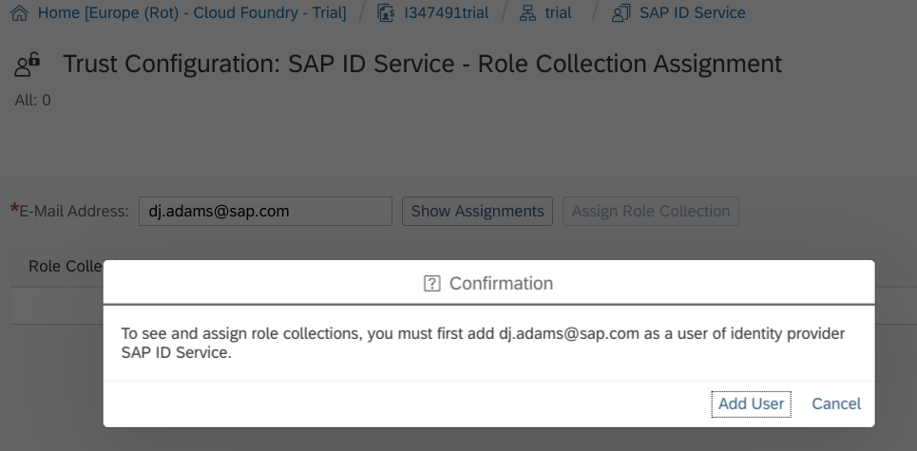This screenshot has width=917, height=451.
Task: Click the Role Collection column header
Action: 66,267
